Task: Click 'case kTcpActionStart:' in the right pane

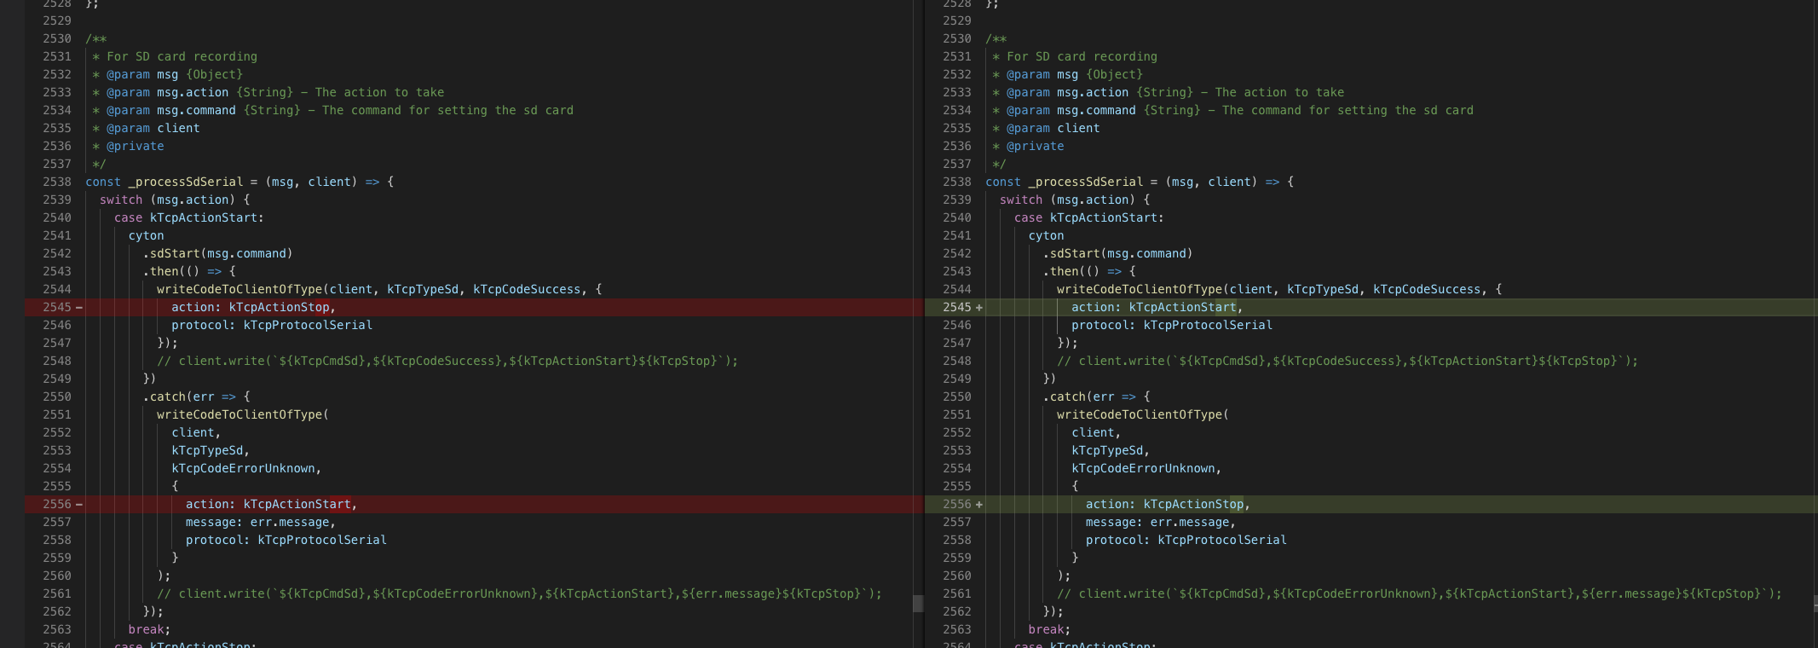Action: (1089, 217)
